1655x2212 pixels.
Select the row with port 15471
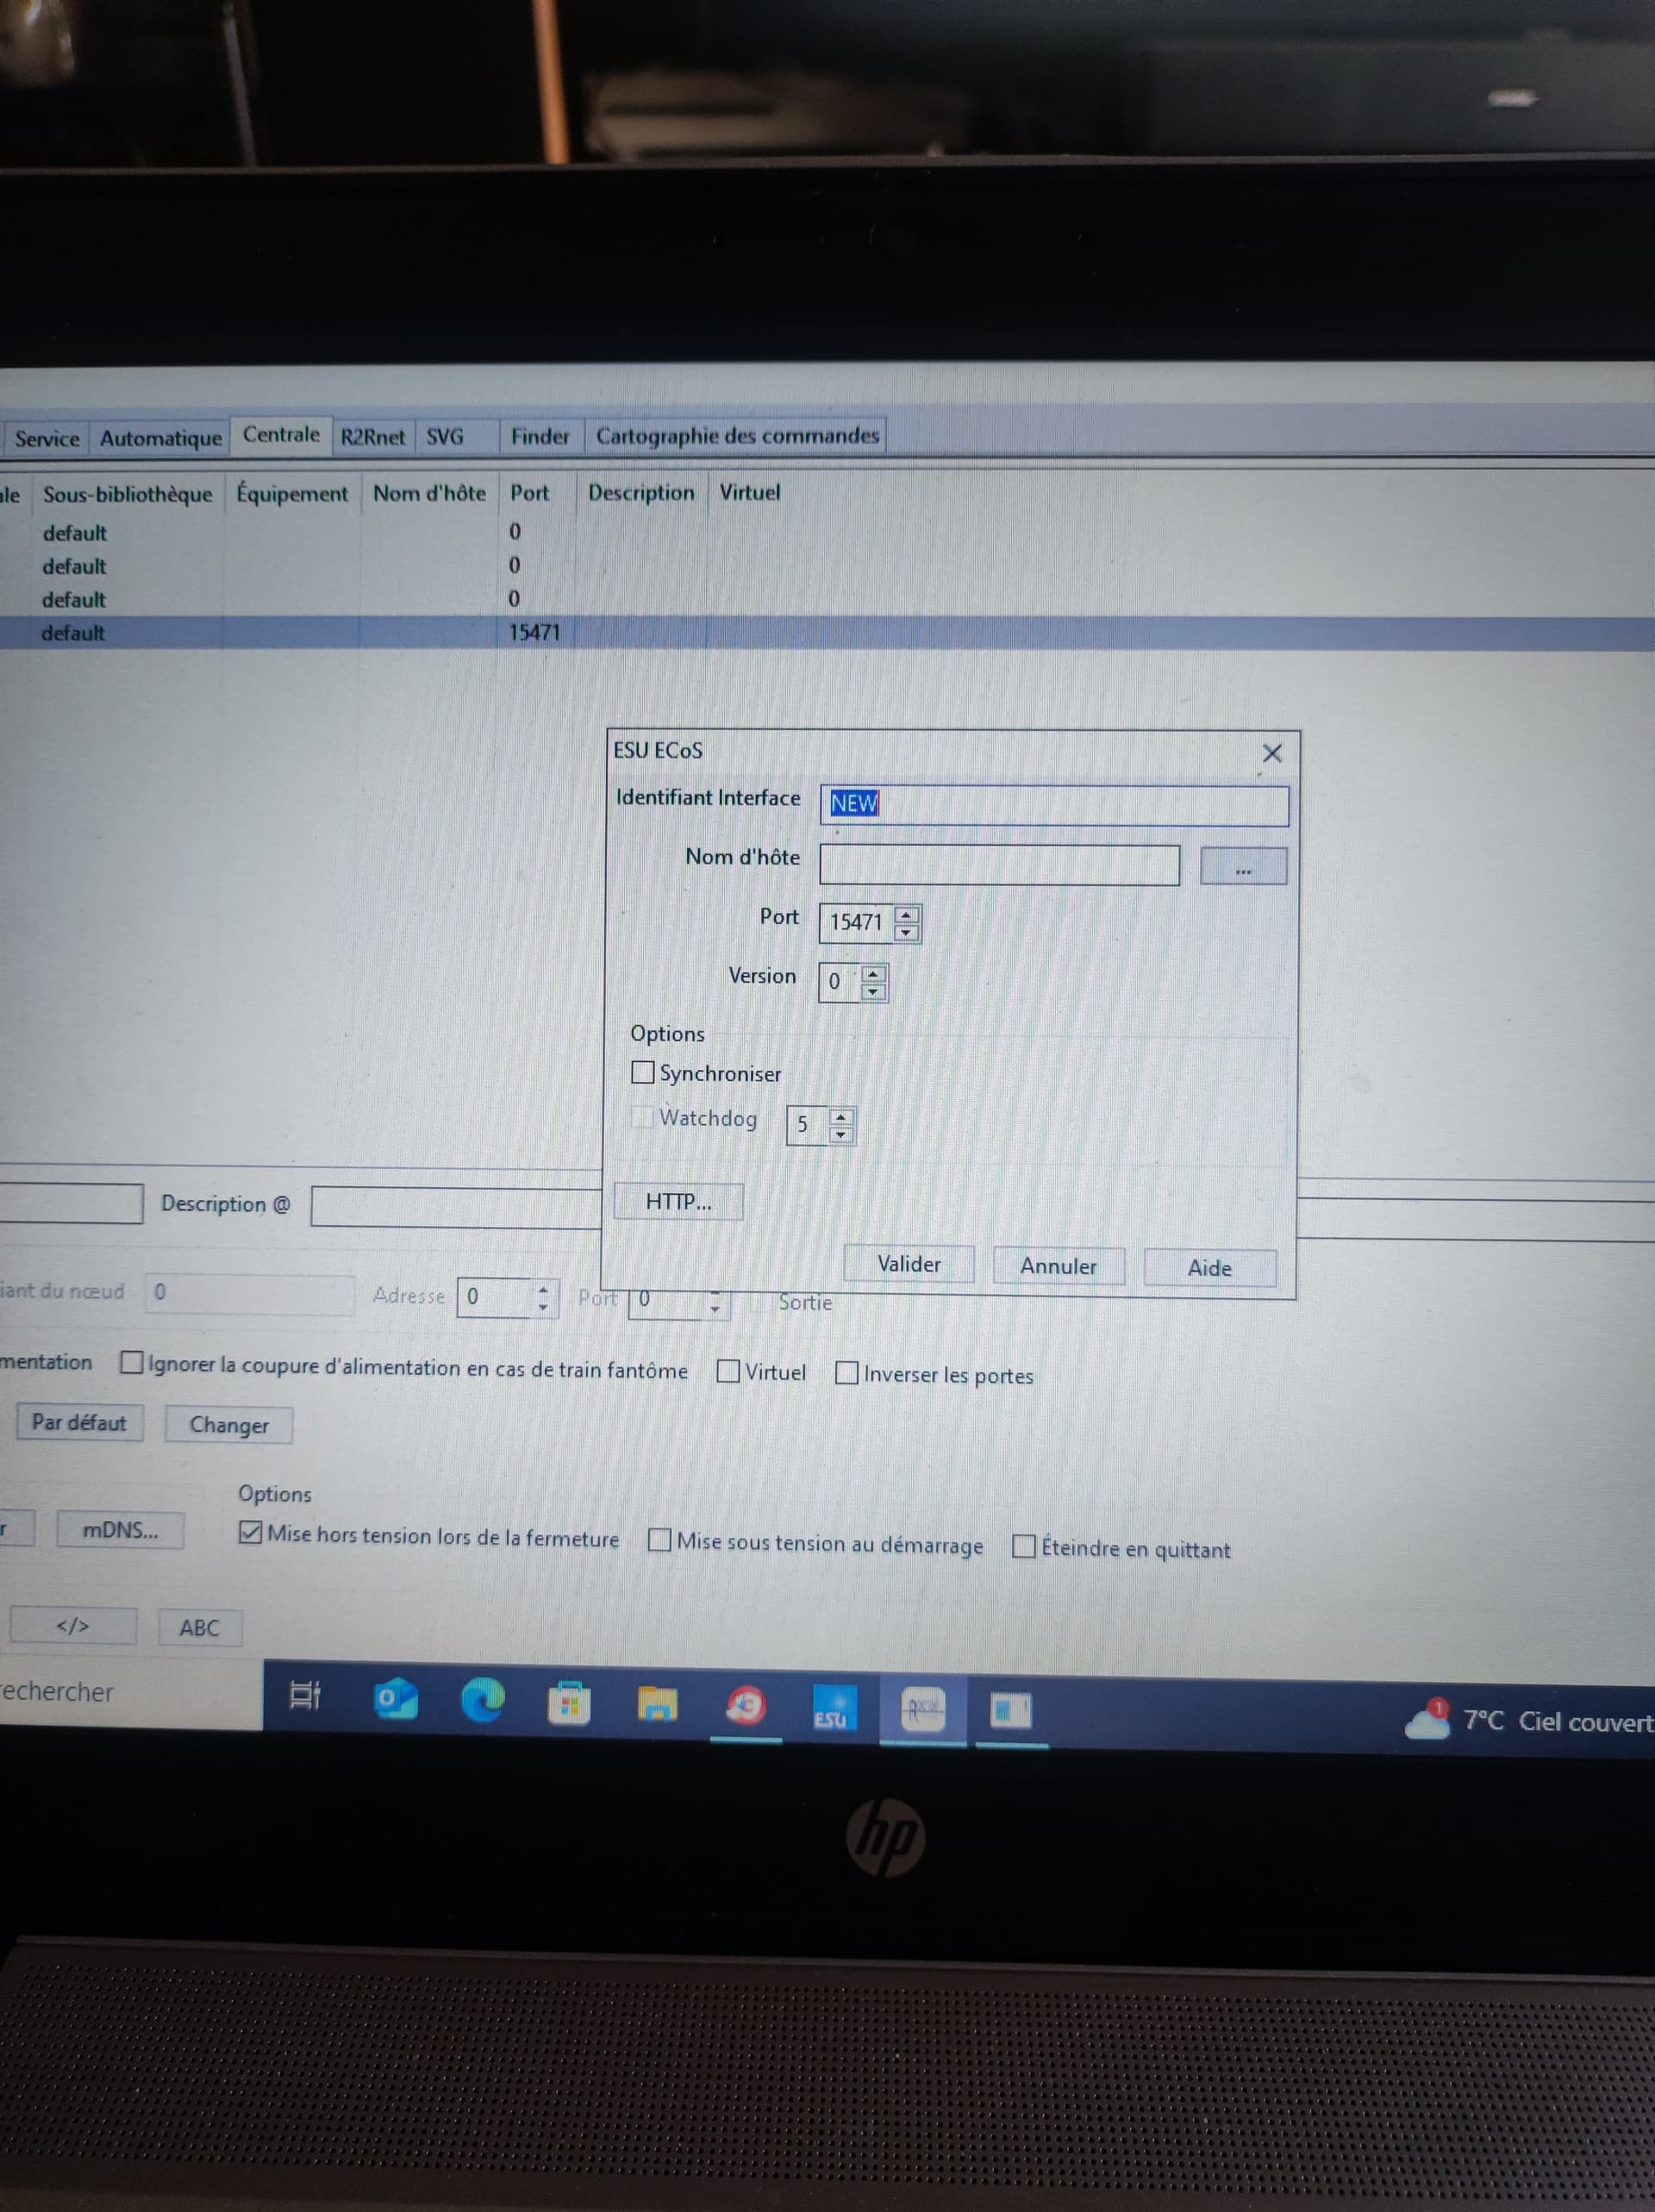coord(827,633)
